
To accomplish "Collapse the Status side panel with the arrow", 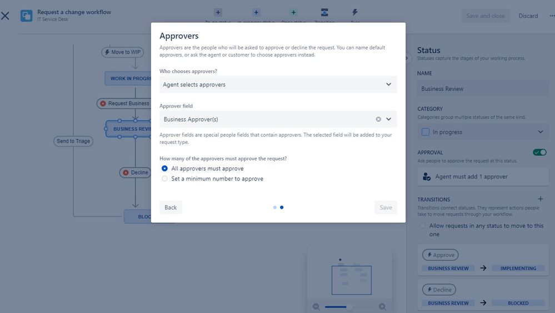I will [x=407, y=58].
